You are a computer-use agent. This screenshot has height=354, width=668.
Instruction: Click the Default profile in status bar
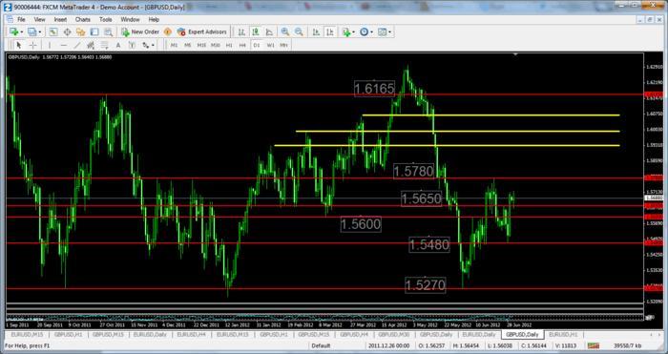[321, 346]
